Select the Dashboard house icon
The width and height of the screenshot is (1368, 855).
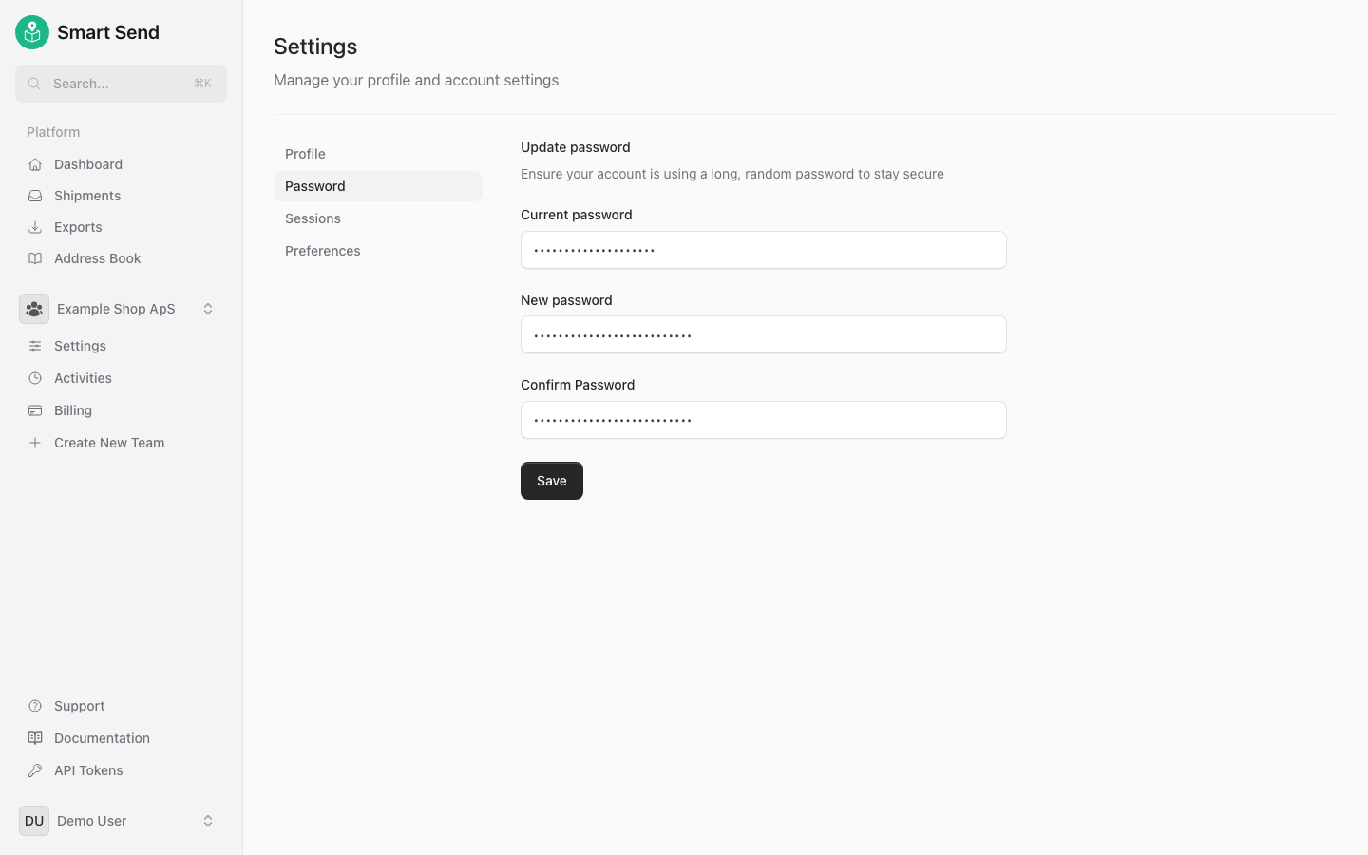34,163
